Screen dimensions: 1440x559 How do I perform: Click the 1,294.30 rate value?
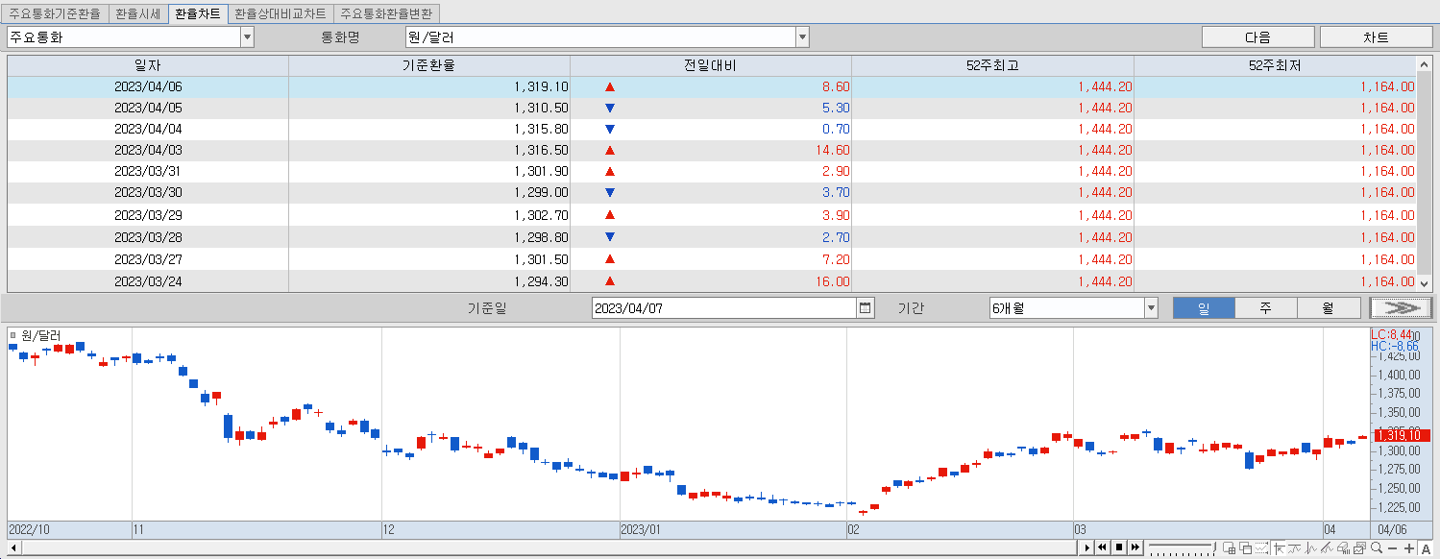(541, 281)
